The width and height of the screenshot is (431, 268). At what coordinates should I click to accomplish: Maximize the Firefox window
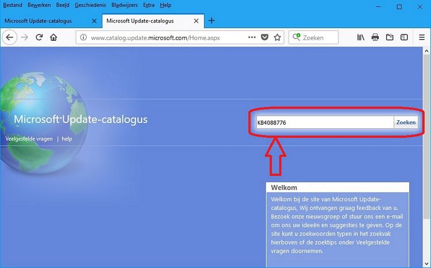[x=399, y=7]
